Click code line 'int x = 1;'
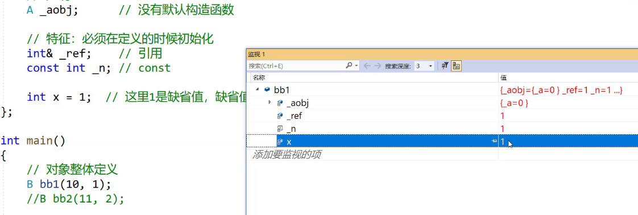Screen dimensions: 638x215 click(x=59, y=97)
